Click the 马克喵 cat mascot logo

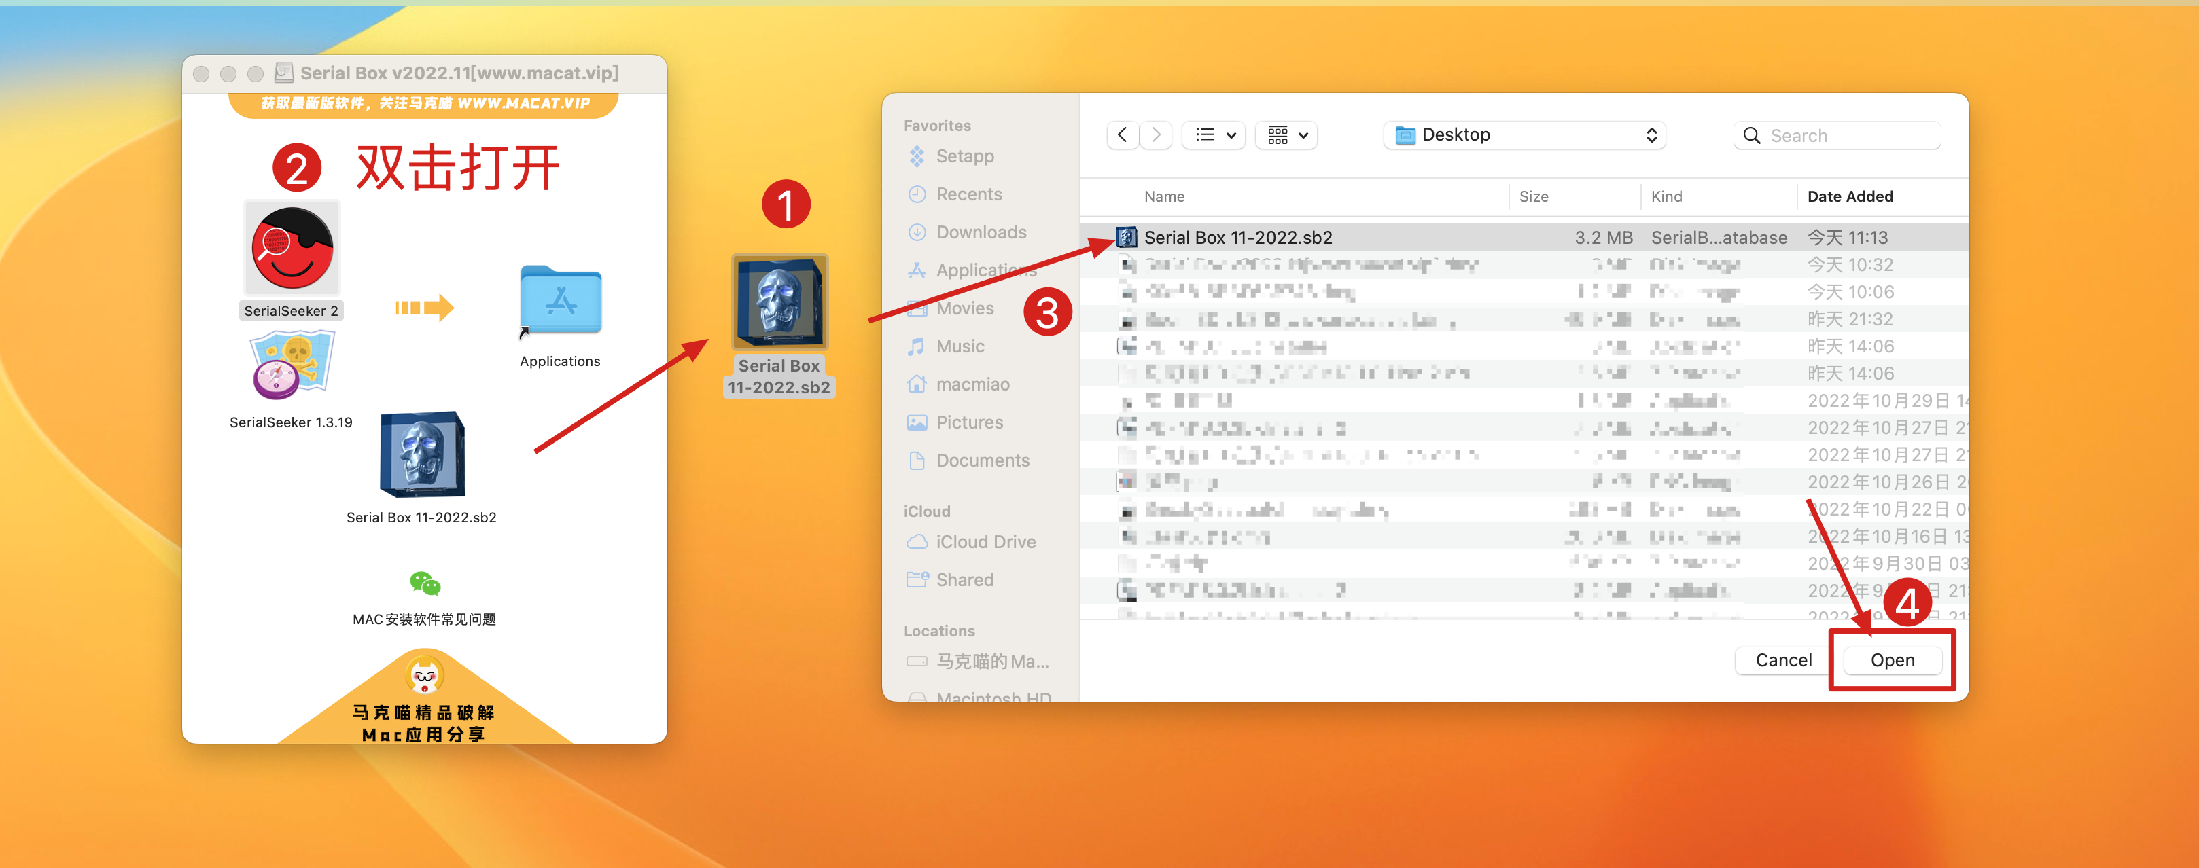[x=424, y=674]
